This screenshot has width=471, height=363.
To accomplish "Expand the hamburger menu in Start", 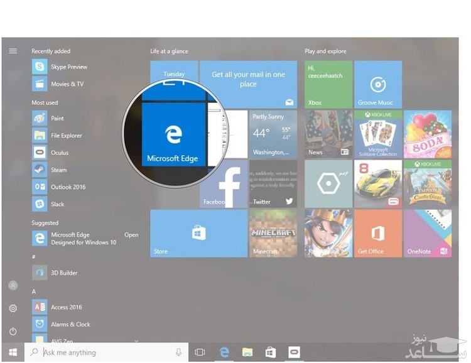I will [13, 51].
